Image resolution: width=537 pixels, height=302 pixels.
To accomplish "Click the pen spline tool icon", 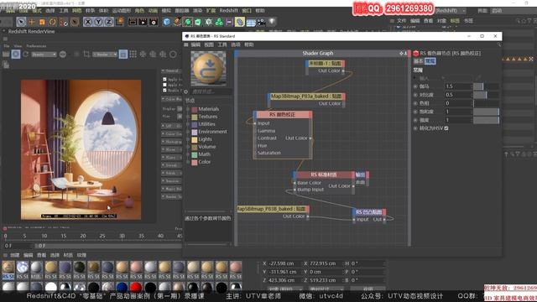I will coord(177,22).
